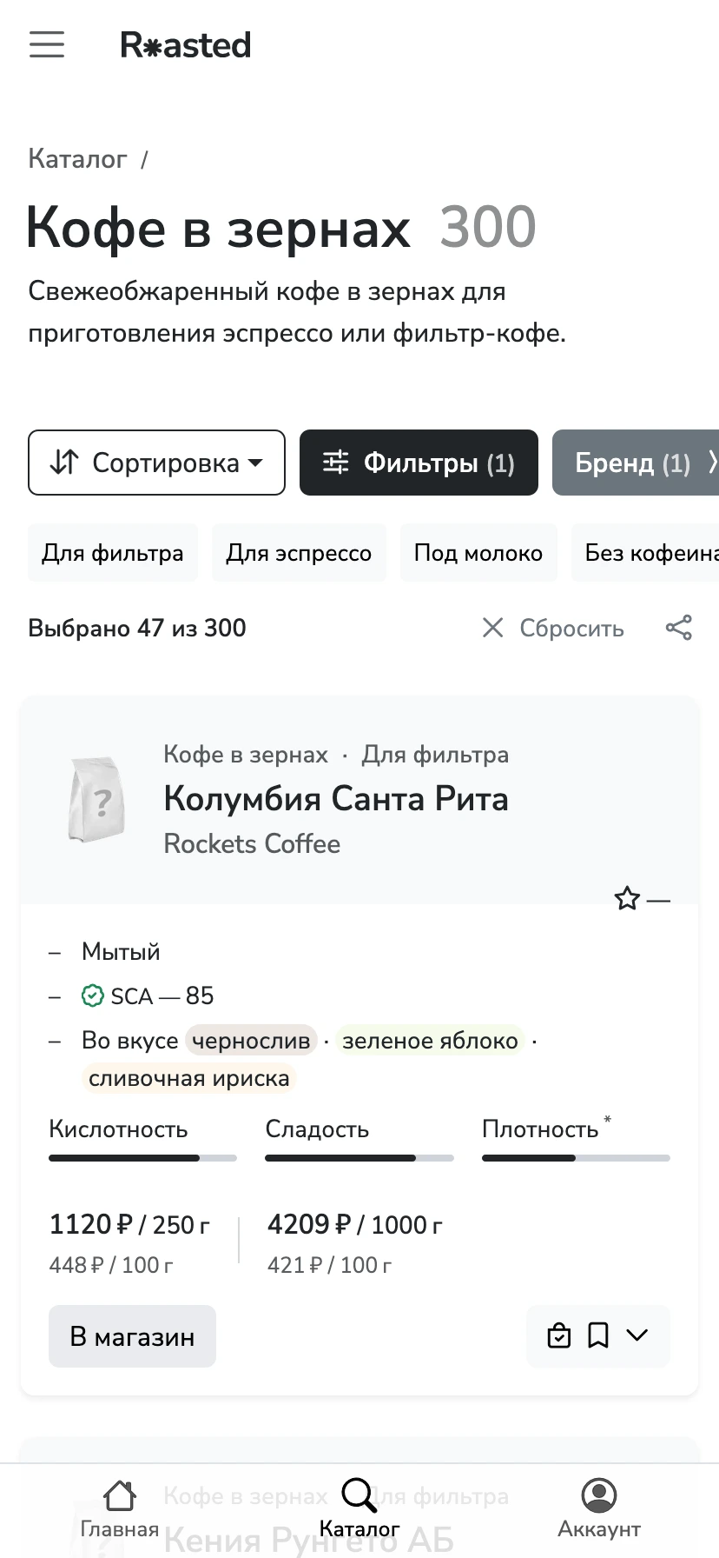
Task: Expand the card actions chevron
Action: pyautogui.click(x=637, y=1335)
